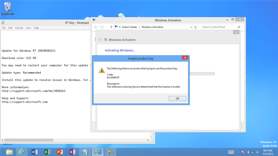Close the Invalid product key dialog

coord(185,58)
